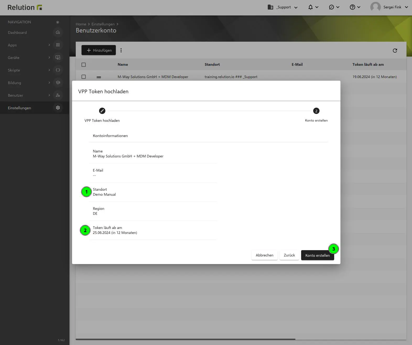
Task: Toggle the navigation pin radio icon
Action: click(58, 22)
